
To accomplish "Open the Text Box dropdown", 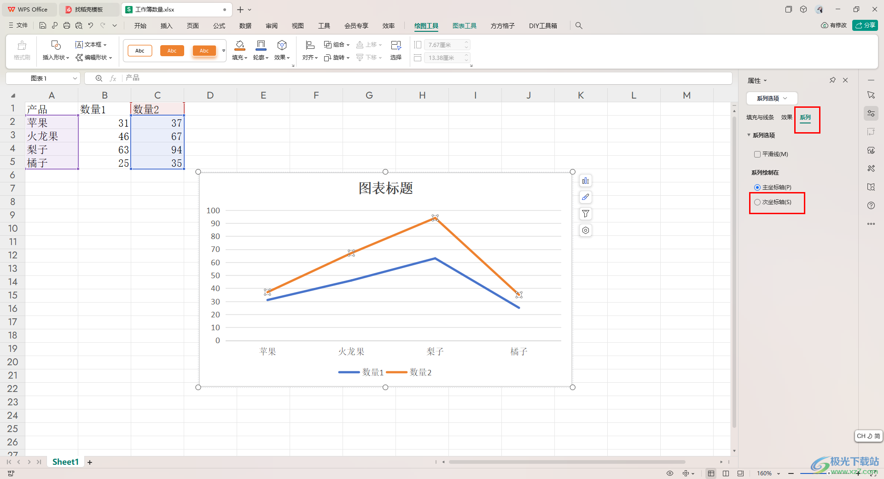I will pyautogui.click(x=91, y=45).
